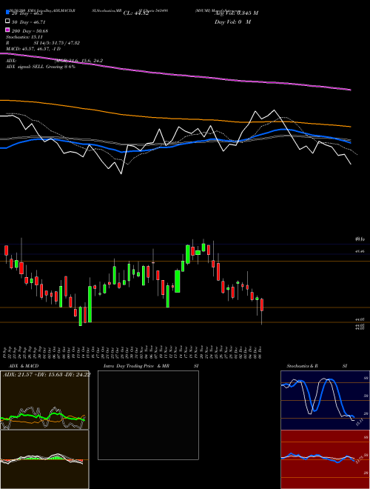The width and height of the screenshot is (370, 489).
Task: Click the 'Intra Day Trading Price' title
Action: [x=129, y=366]
